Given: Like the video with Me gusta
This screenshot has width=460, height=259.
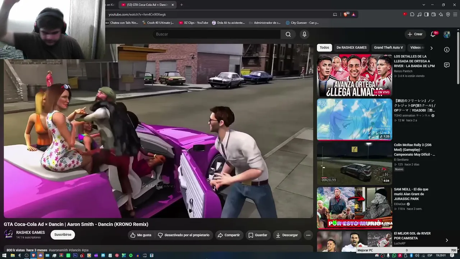Looking at the screenshot, I should point(141,235).
